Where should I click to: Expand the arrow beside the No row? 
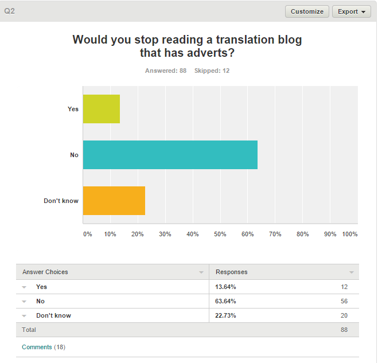click(24, 302)
